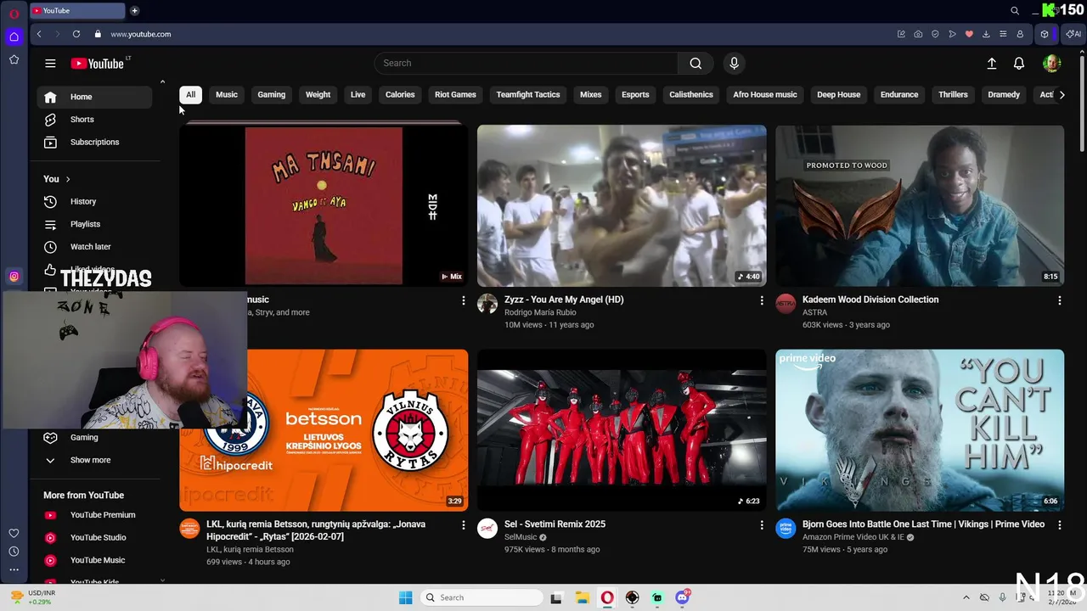Open the notifications bell
The width and height of the screenshot is (1087, 611).
[x=1019, y=64]
